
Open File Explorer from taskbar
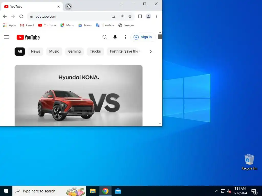93,191
